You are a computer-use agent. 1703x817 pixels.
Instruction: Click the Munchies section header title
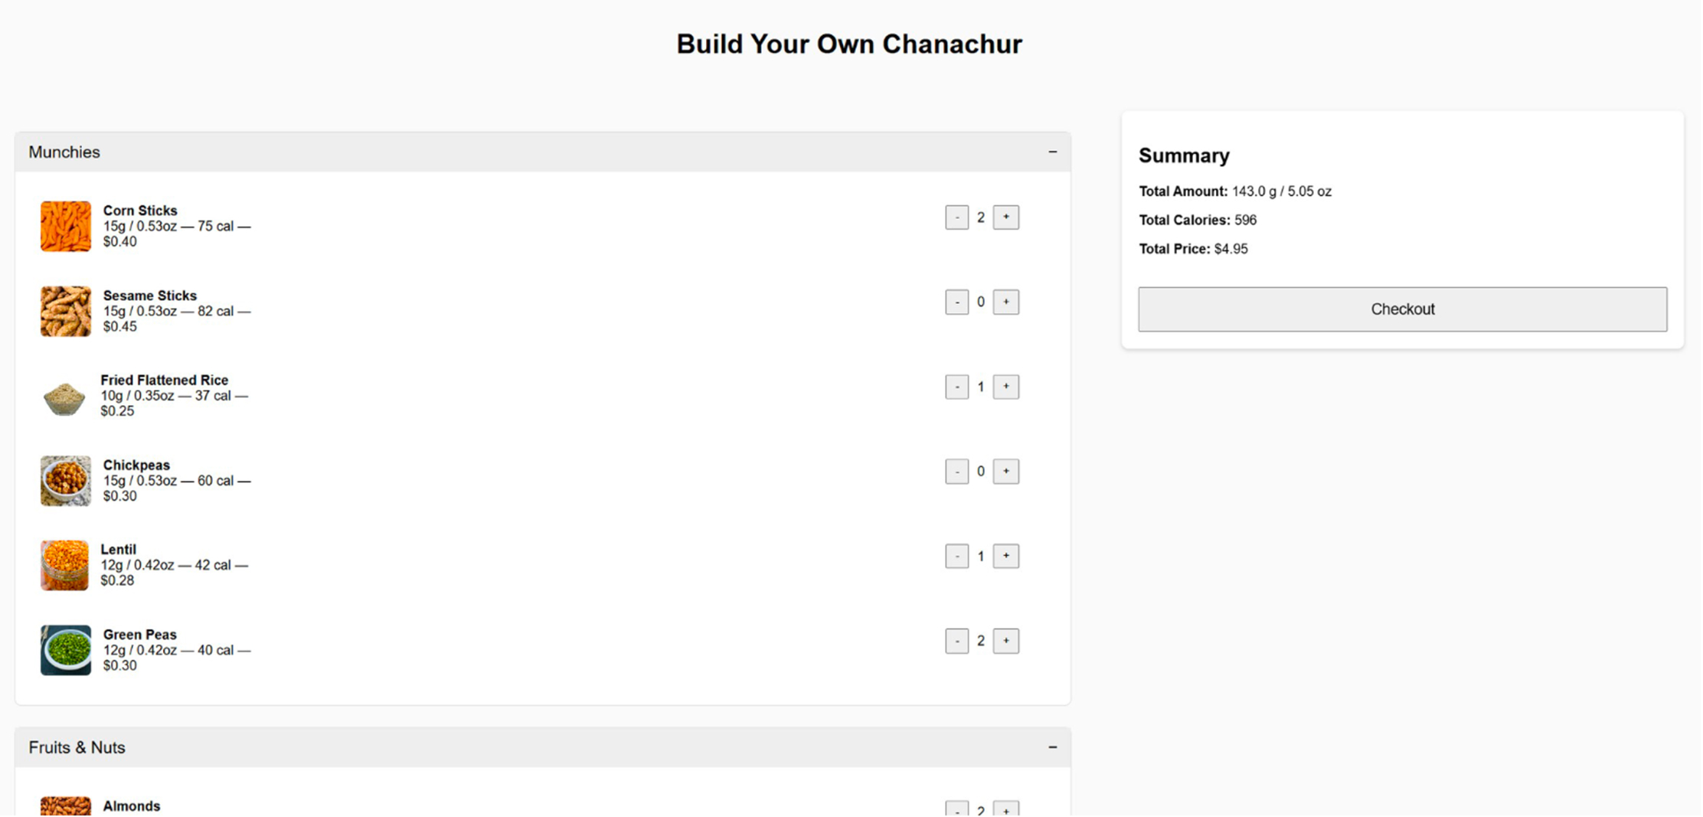point(64,152)
